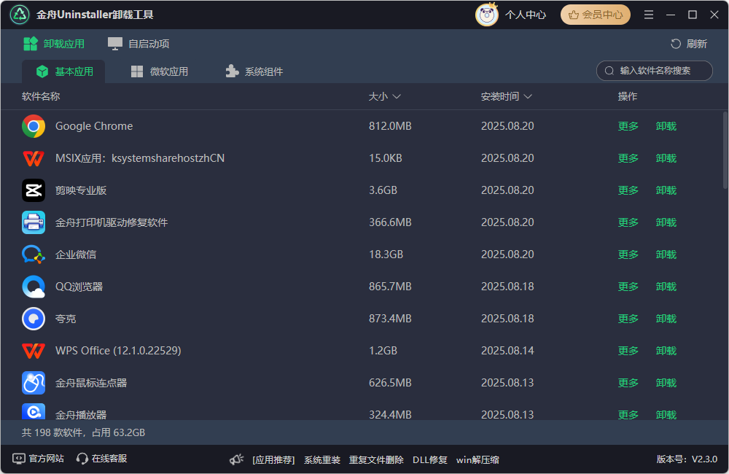
Task: Uninstall Google Chrome with 卸载
Action: 666,126
